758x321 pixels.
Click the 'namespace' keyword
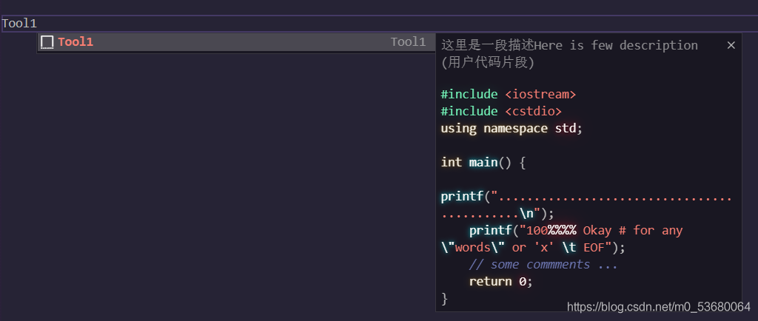click(x=516, y=128)
